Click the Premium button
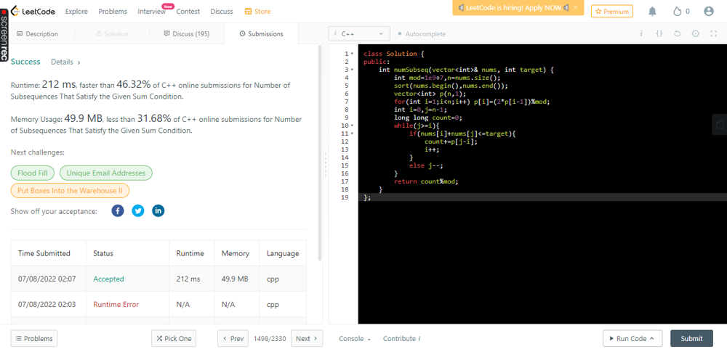 [612, 11]
